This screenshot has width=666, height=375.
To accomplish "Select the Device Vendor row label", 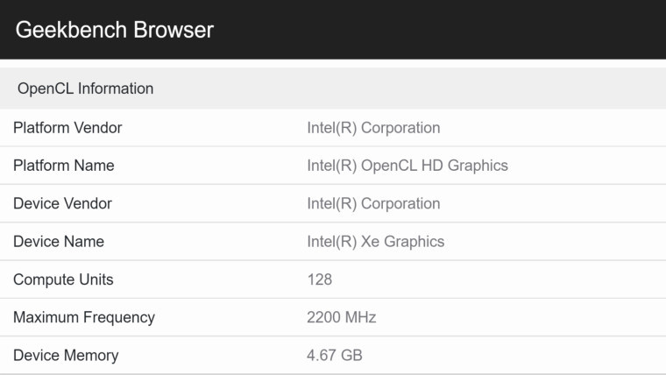I will 62,203.
